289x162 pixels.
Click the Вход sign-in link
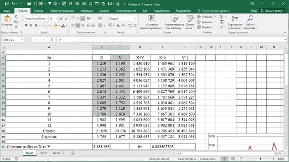(x=254, y=11)
